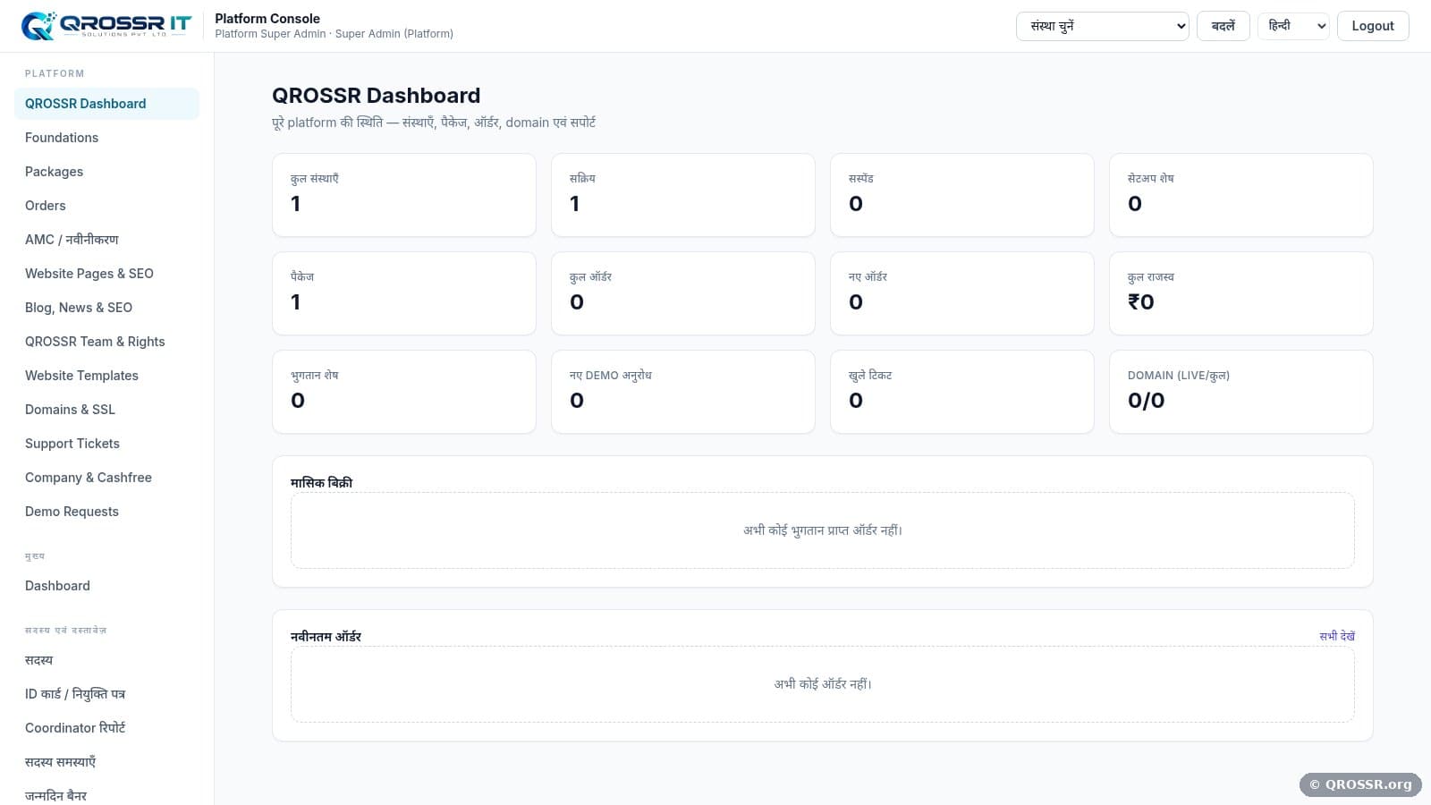
Task: Click the Logout button
Action: tap(1373, 26)
